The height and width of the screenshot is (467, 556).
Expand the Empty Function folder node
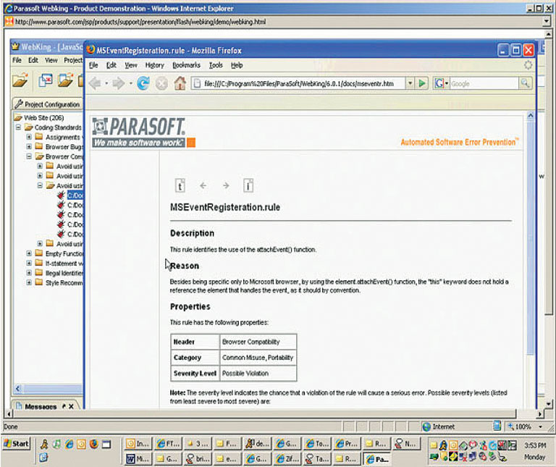[x=29, y=253]
